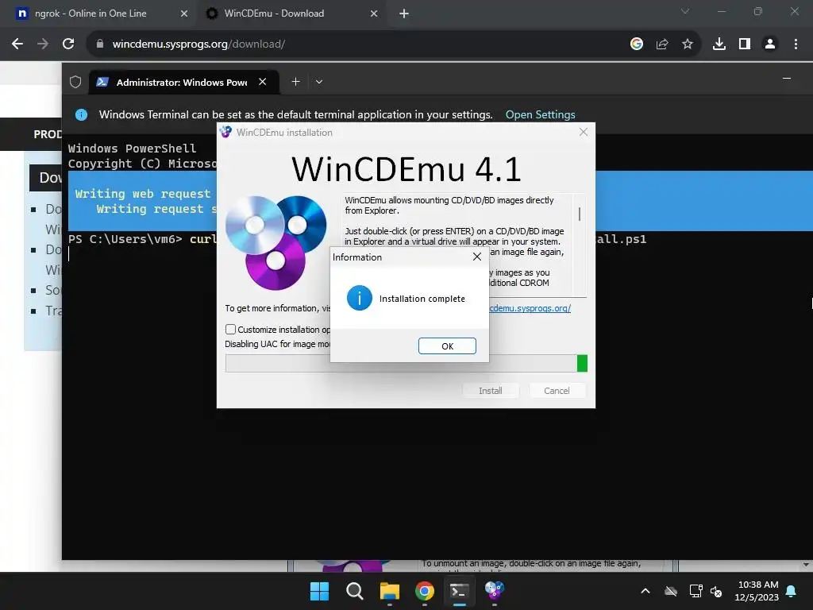Click the notification bell icon
The height and width of the screenshot is (610, 813).
(x=792, y=591)
